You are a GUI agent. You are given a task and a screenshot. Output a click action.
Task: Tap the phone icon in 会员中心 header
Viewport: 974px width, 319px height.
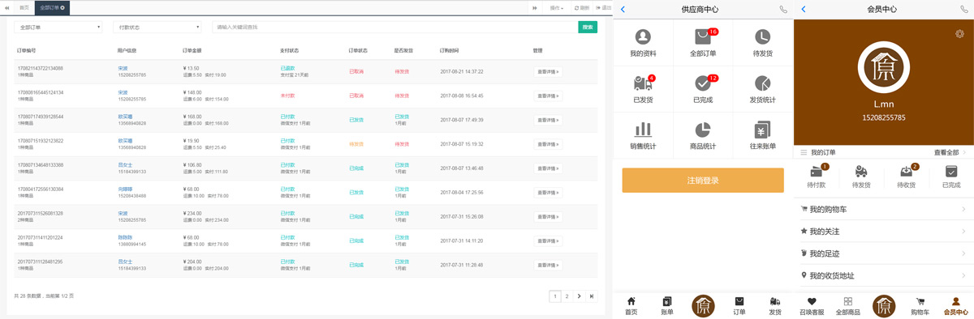click(x=963, y=9)
